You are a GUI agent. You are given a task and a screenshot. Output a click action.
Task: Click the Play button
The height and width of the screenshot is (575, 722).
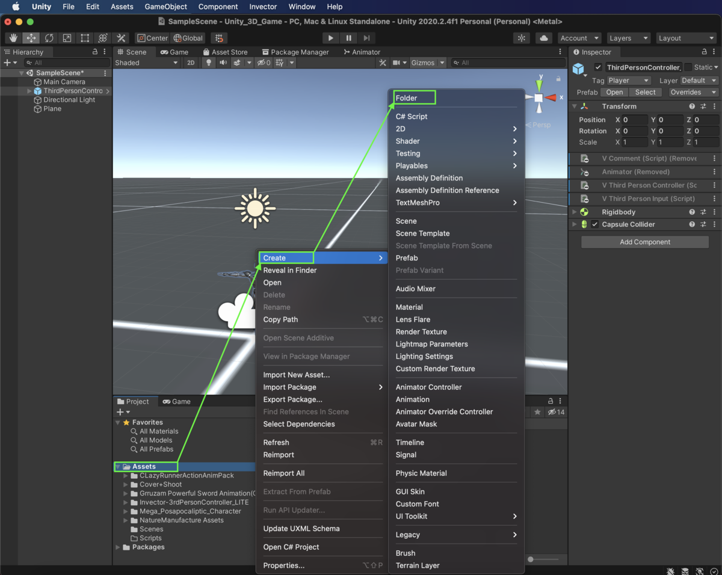tap(330, 38)
